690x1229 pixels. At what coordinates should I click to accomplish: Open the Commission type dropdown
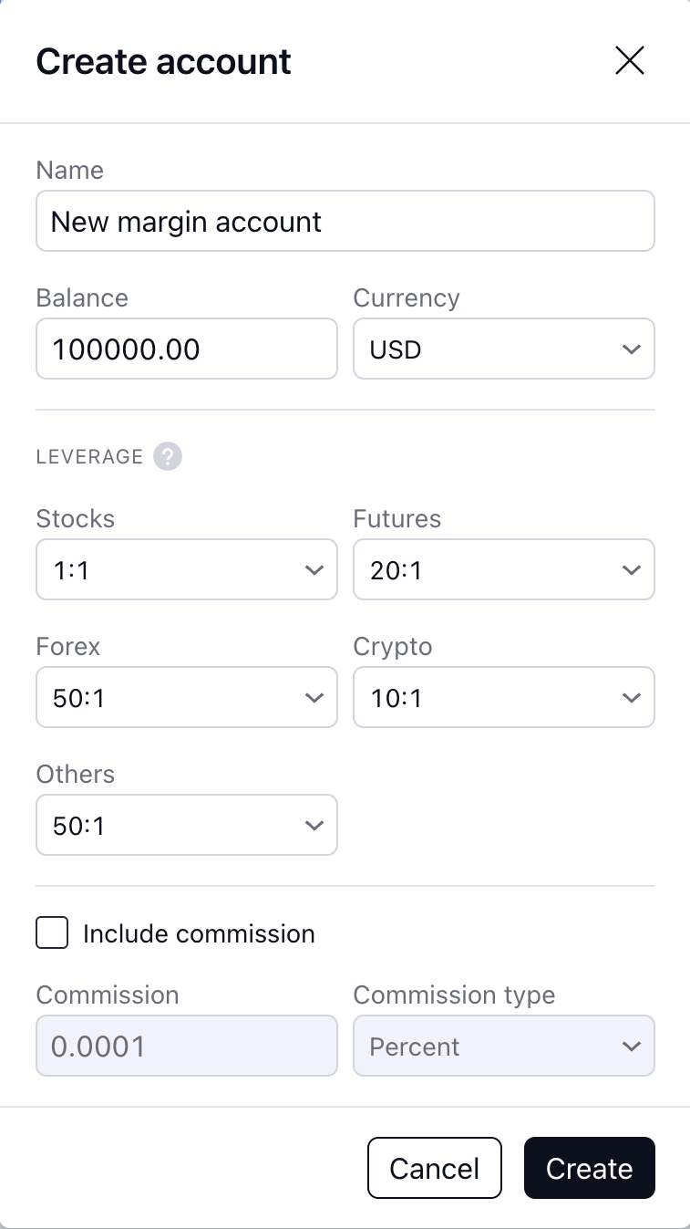click(x=503, y=1047)
